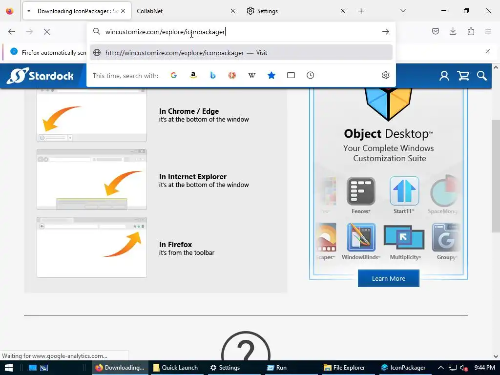Viewport: 500px width, 375px height.
Task: Search with Wikipedia icon this time
Action: coord(251,75)
